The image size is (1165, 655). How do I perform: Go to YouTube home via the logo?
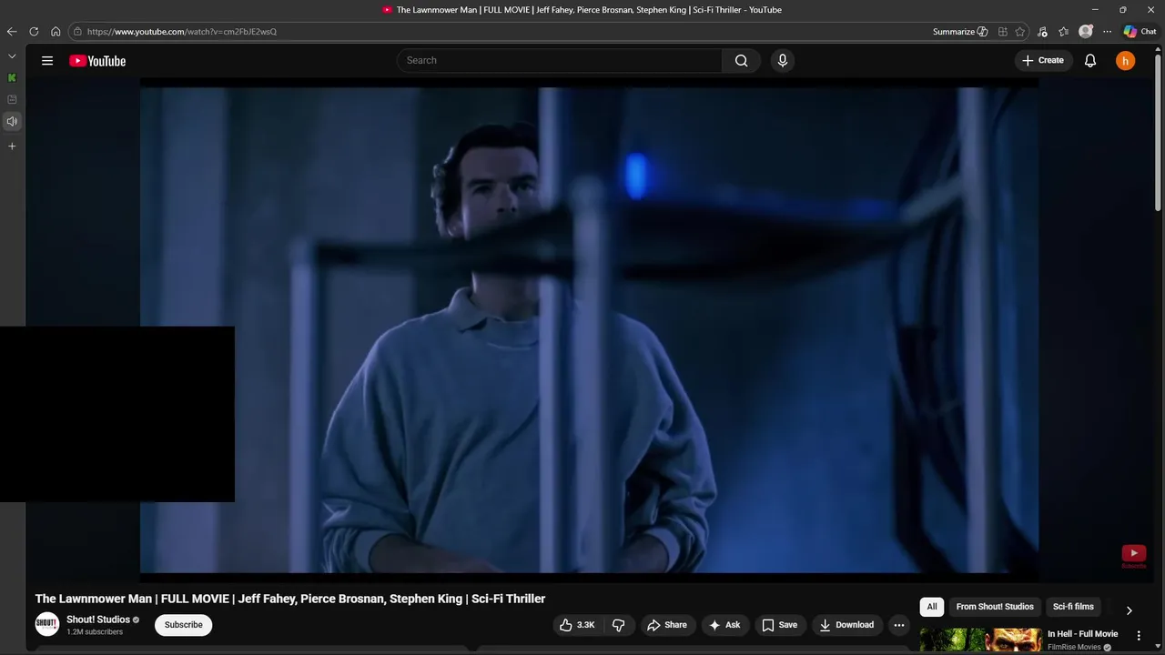[97, 61]
